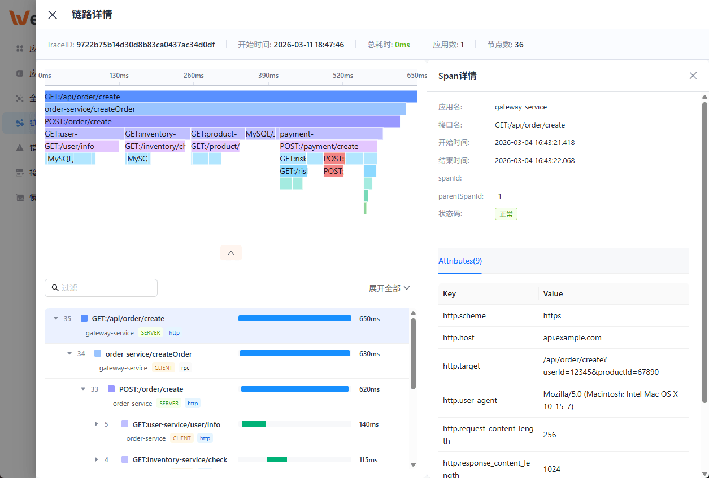Viewport: 709px width, 478px height.
Task: Switch to the Attributes(9) tab
Action: [x=460, y=261]
